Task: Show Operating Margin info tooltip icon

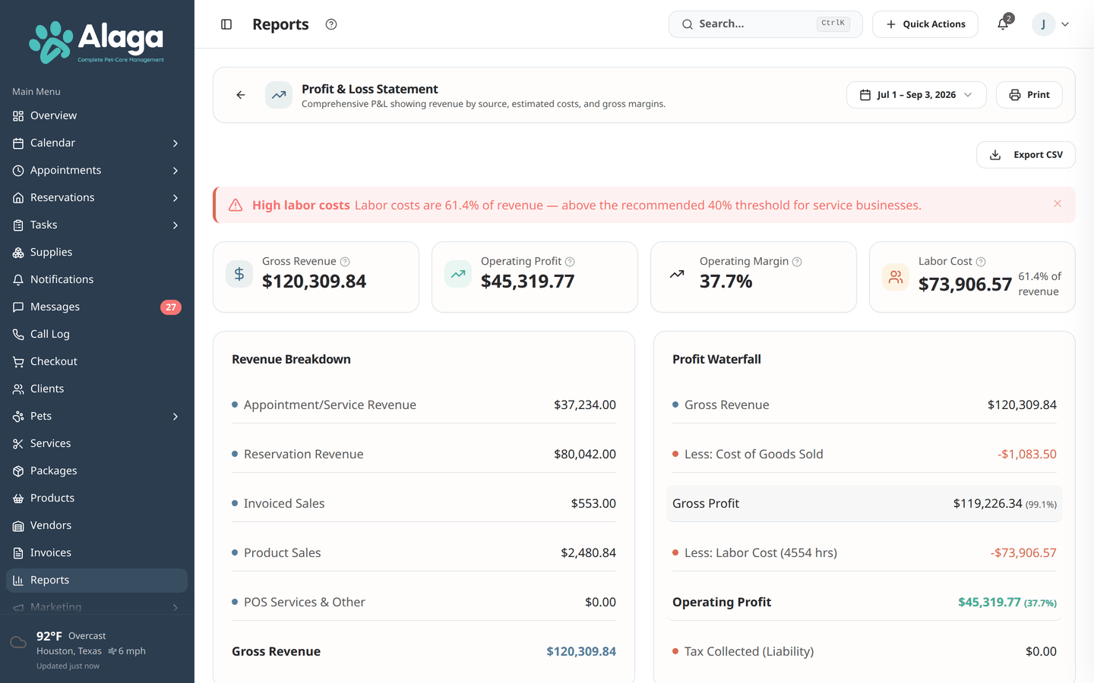Action: click(797, 262)
